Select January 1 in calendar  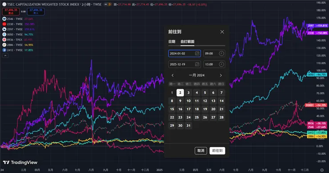tap(172, 93)
